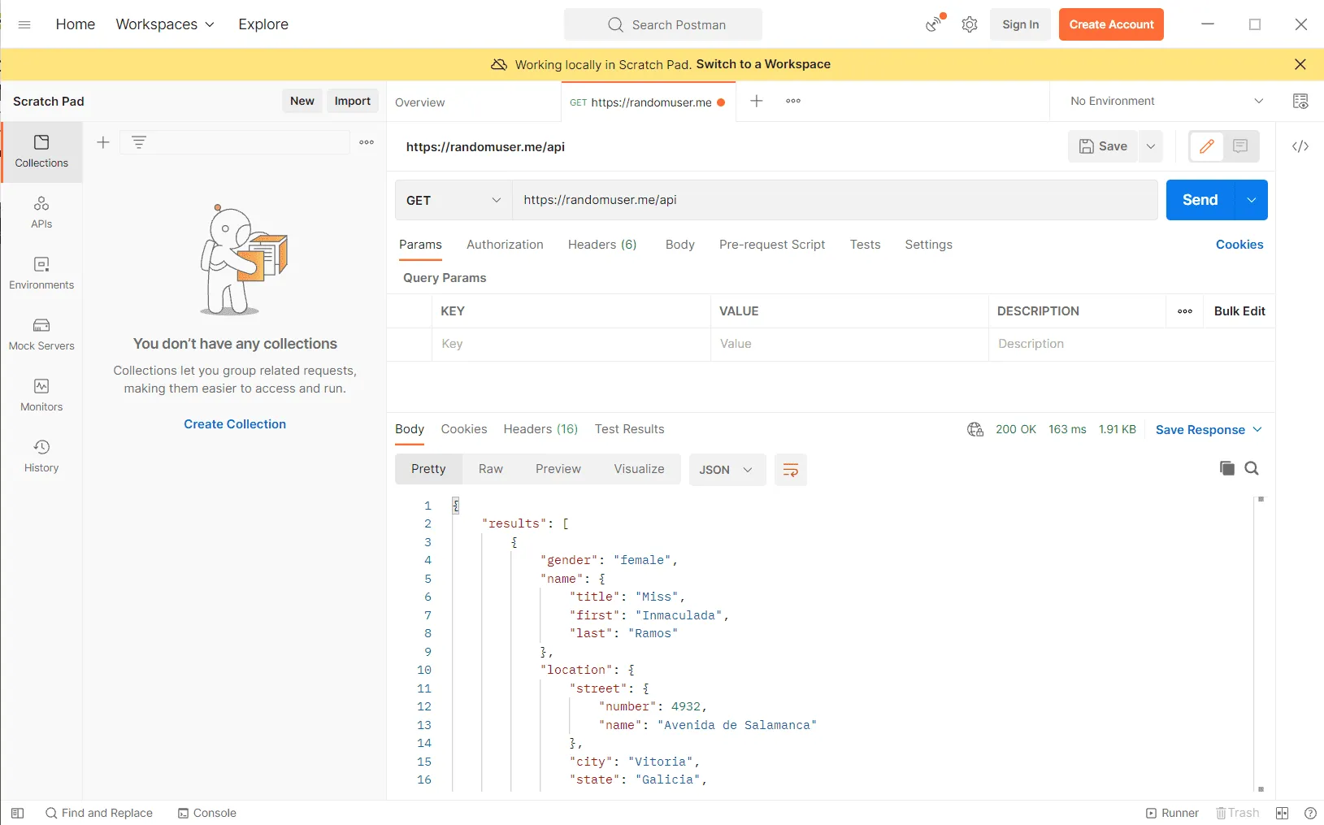Open the Cookies link
The height and width of the screenshot is (825, 1324).
1239,245
